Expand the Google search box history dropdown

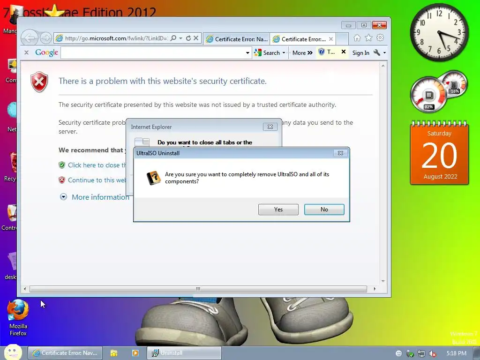[247, 52]
